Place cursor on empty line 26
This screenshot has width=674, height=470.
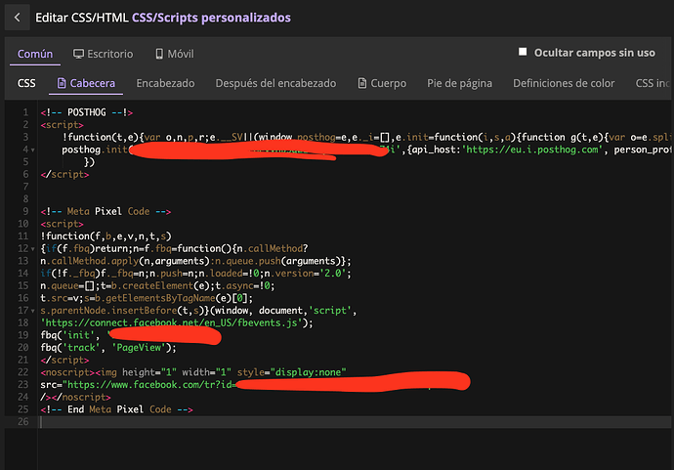pyautogui.click(x=355, y=422)
